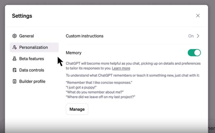Image resolution: width=215 pixels, height=133 pixels.
Task: Click the General gear icon
Action: click(14, 36)
